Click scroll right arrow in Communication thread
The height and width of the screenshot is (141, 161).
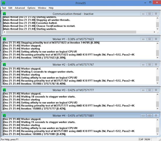click(x=154, y=32)
